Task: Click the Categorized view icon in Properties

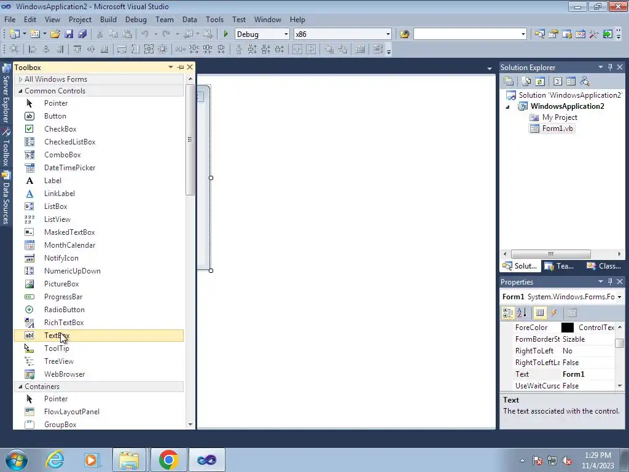Action: 508,313
